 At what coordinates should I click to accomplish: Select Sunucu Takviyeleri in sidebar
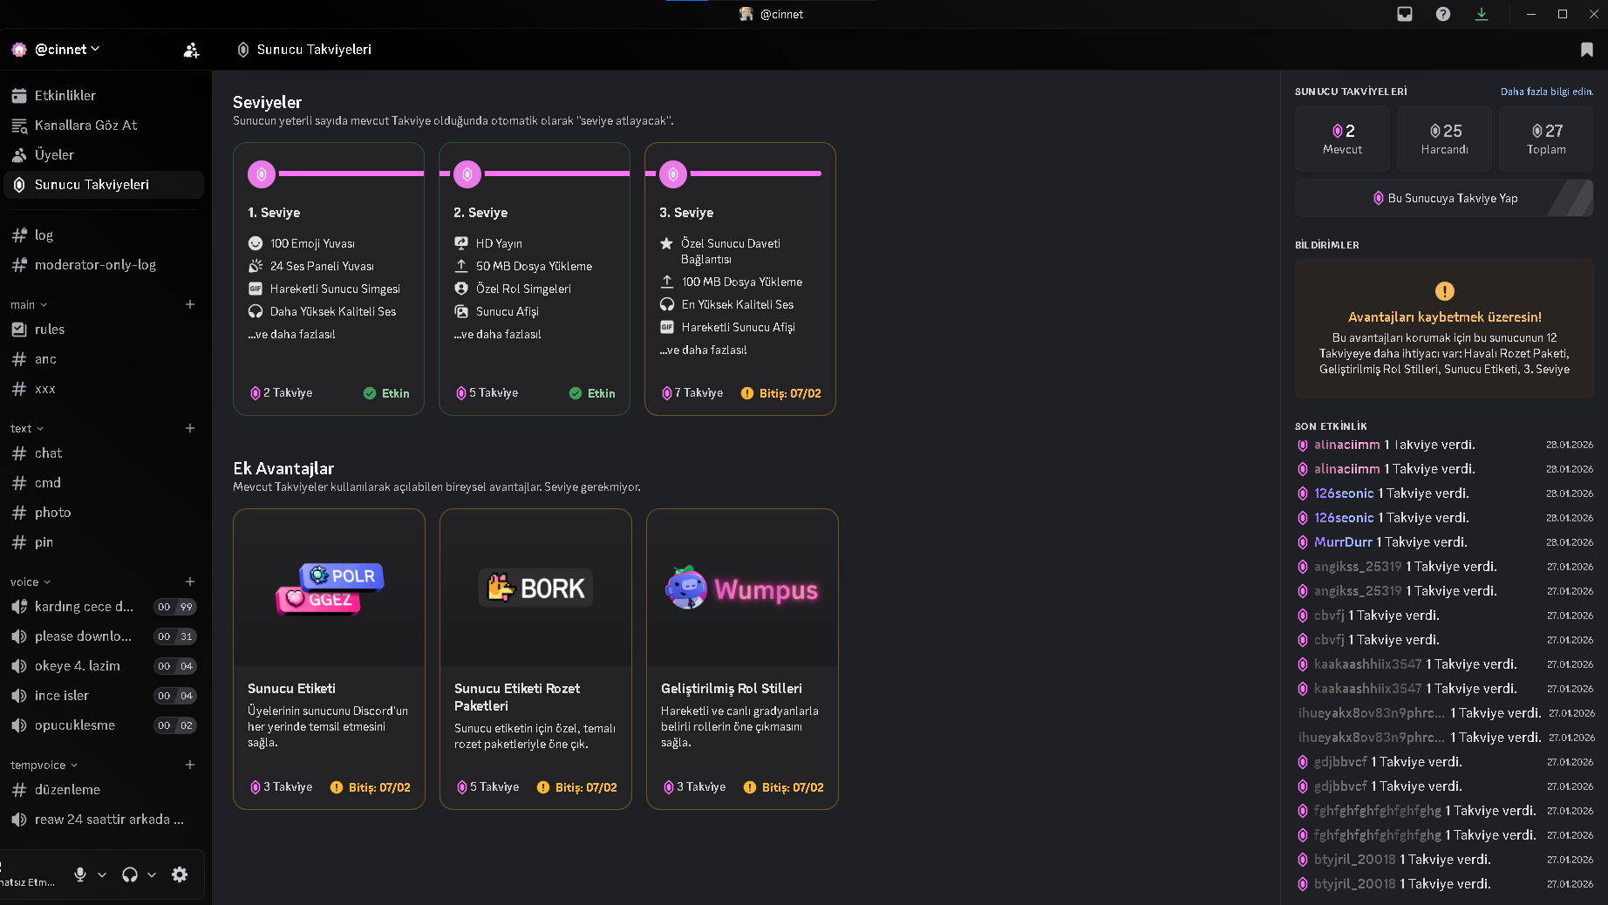[x=104, y=185]
